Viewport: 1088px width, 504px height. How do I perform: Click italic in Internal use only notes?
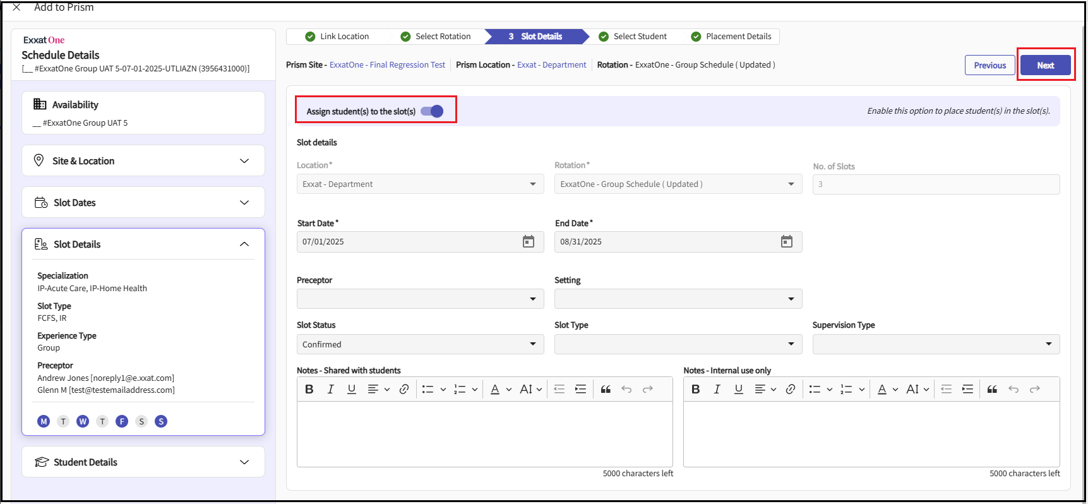[x=717, y=390]
